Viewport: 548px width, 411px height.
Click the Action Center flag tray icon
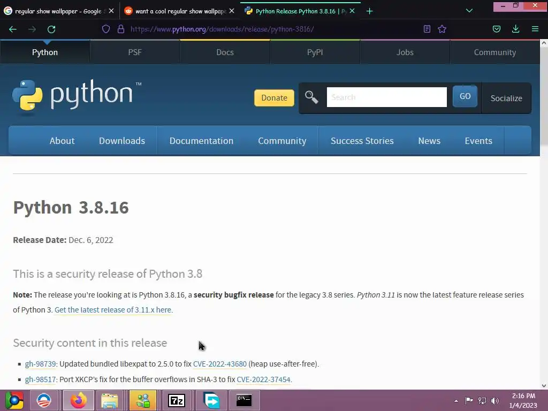coord(469,400)
